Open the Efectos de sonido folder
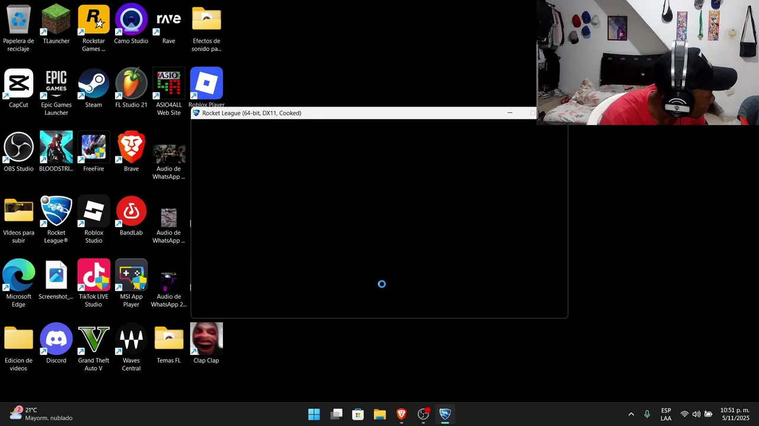The image size is (759, 426). (x=206, y=28)
